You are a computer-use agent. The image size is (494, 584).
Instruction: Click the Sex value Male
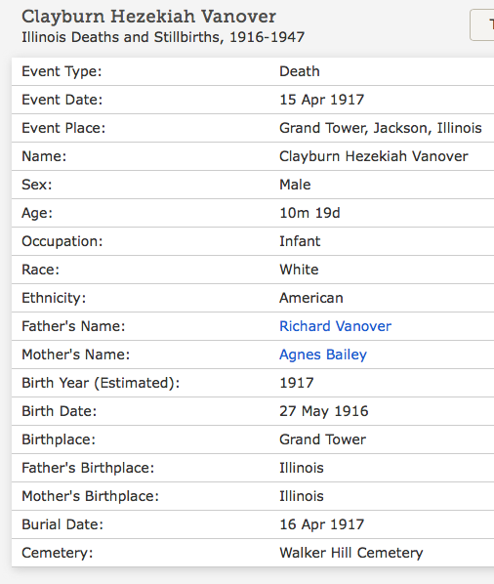(x=295, y=185)
